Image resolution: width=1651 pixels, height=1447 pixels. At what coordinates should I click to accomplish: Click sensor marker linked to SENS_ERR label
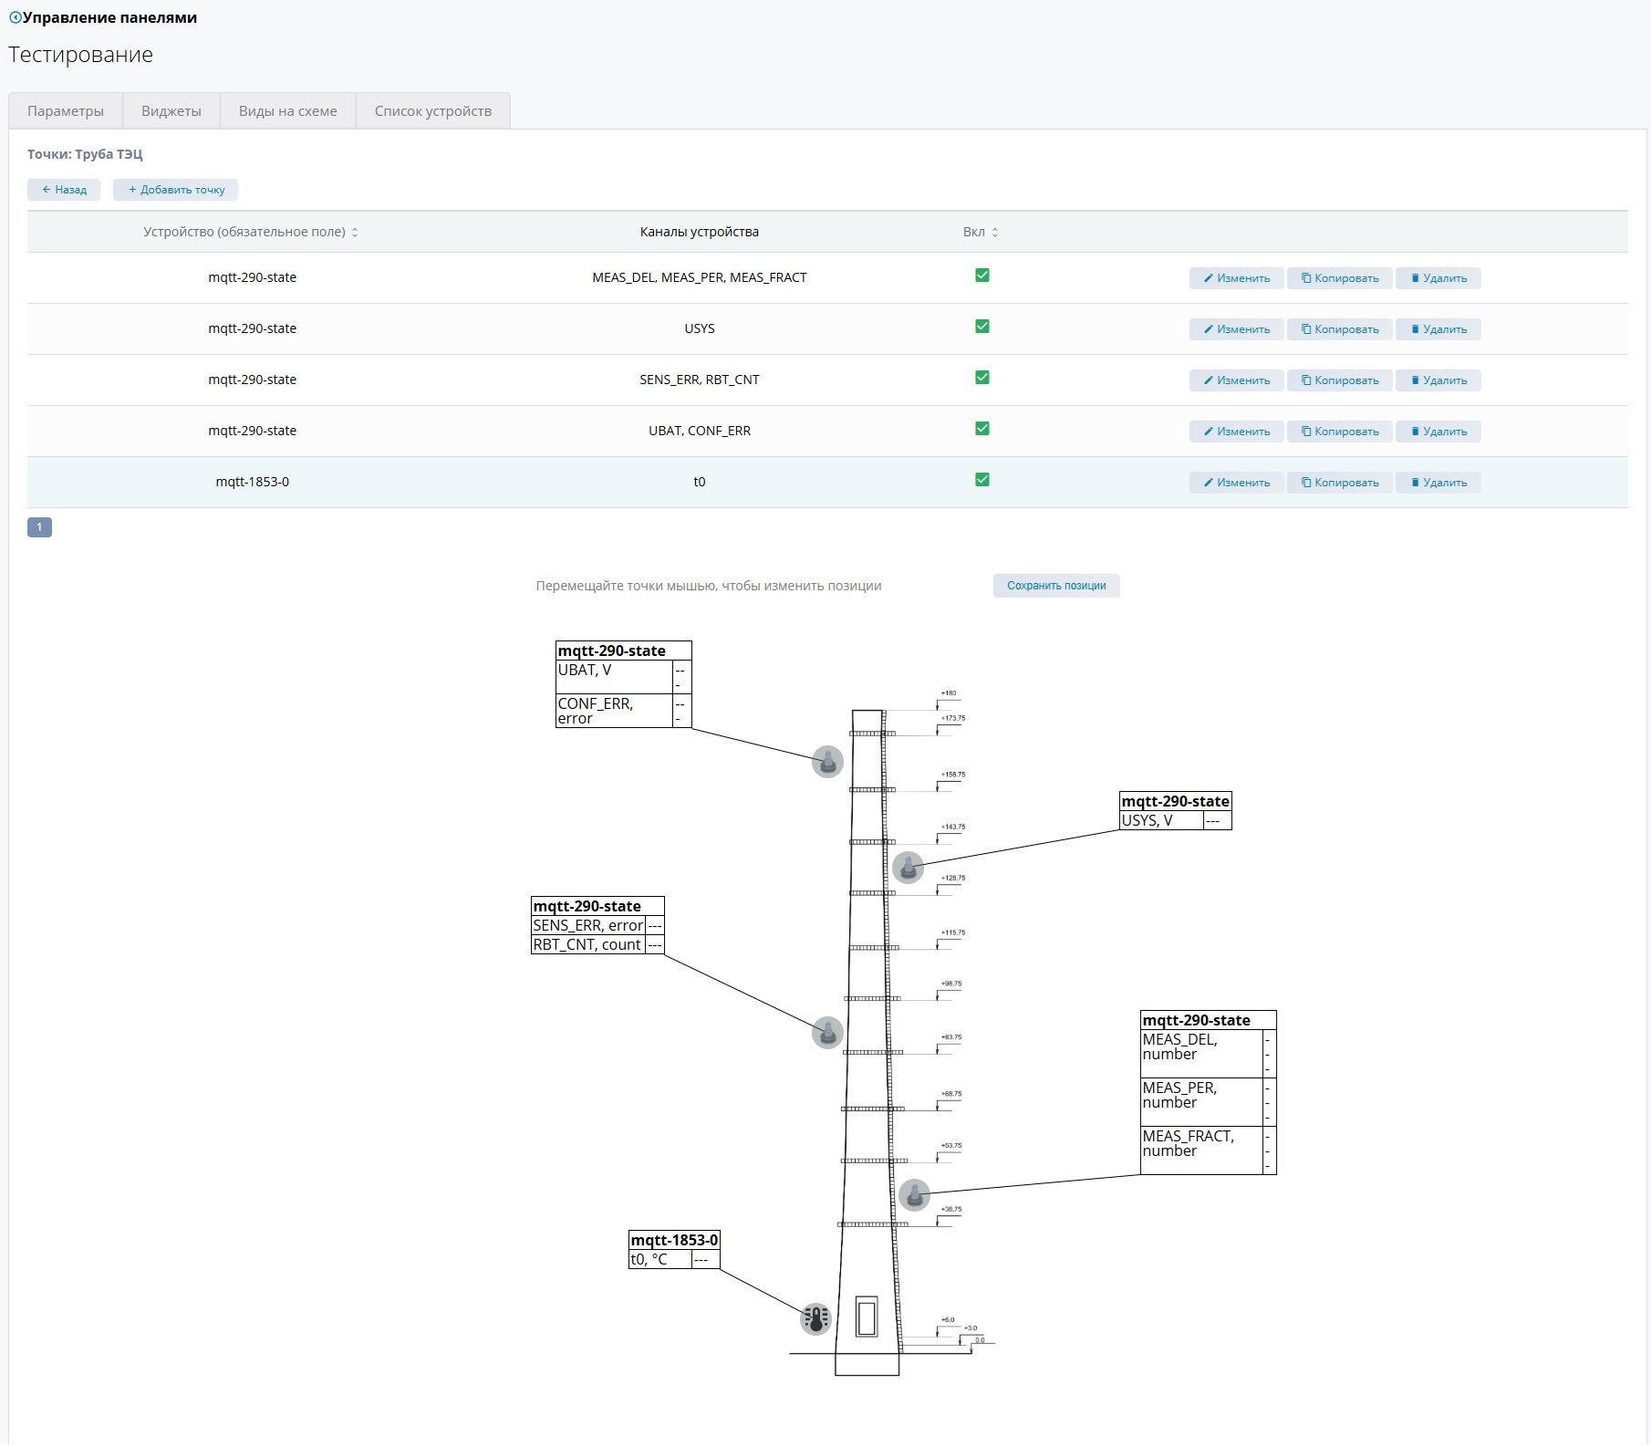tap(827, 1033)
